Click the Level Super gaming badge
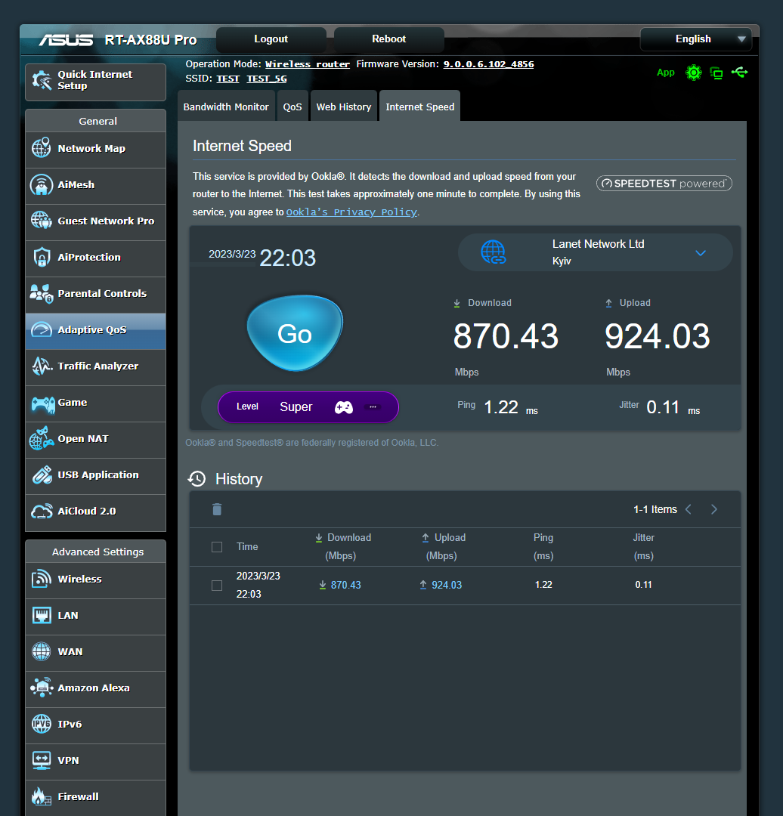This screenshot has height=816, width=783. click(x=308, y=407)
